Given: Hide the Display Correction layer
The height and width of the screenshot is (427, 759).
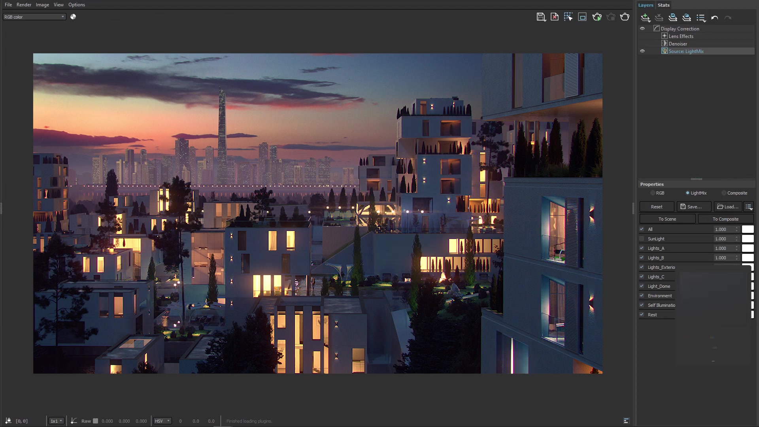Looking at the screenshot, I should pyautogui.click(x=642, y=28).
